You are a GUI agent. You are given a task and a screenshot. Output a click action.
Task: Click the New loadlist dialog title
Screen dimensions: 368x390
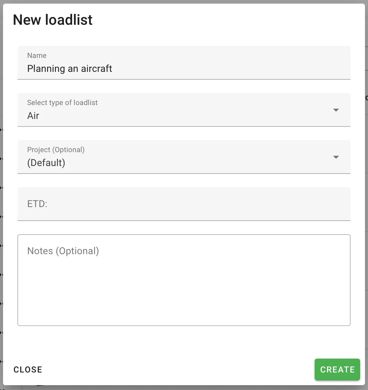(52, 19)
